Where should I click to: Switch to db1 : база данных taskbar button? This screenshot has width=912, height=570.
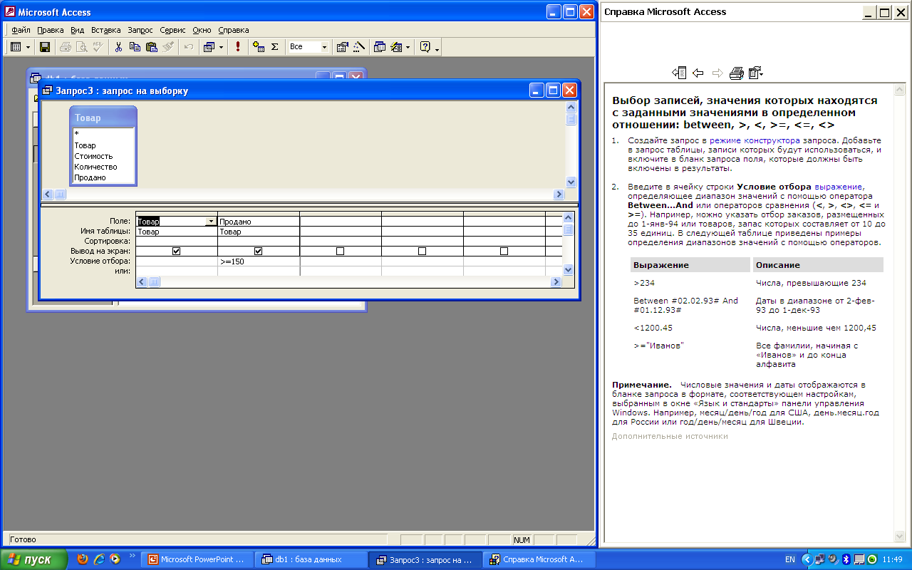[x=311, y=559]
